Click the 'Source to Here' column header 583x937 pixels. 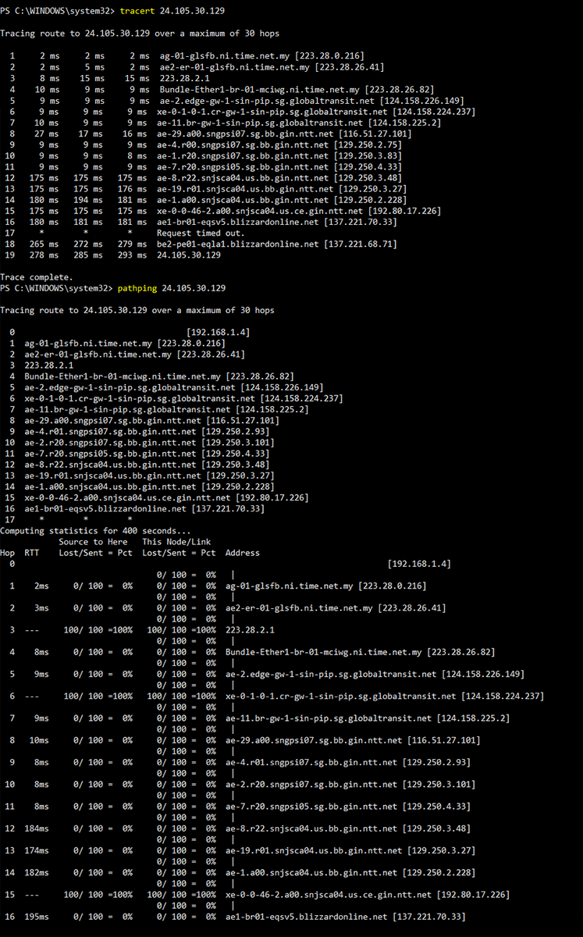[93, 542]
